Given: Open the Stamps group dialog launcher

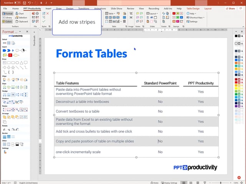Looking at the screenshot, I should coord(183,26).
